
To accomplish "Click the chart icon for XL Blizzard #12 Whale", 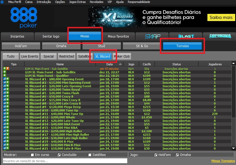I will point(5,117).
